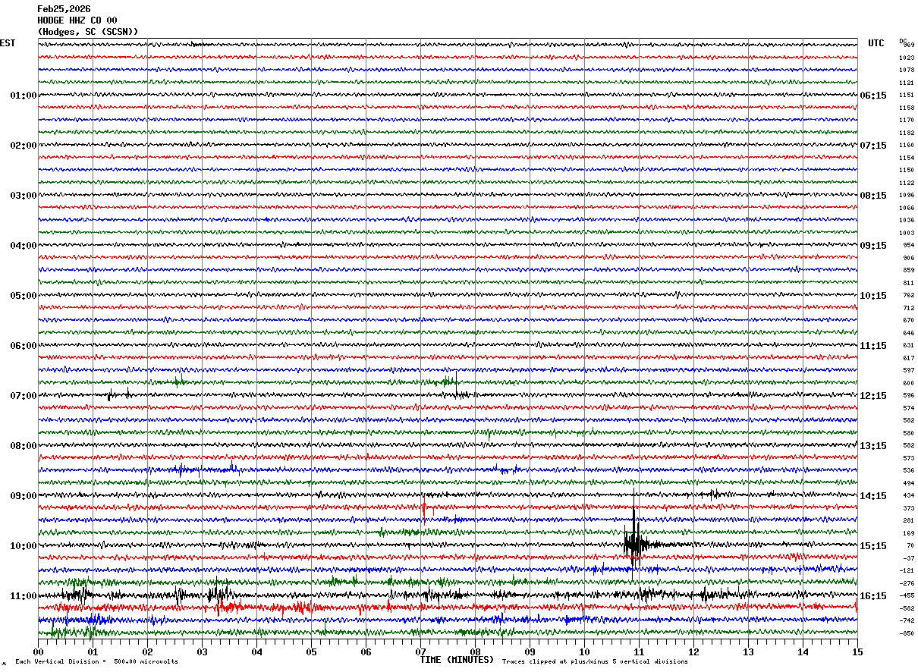
Task: Click the 09:15 UTC time label
Action: click(x=873, y=246)
